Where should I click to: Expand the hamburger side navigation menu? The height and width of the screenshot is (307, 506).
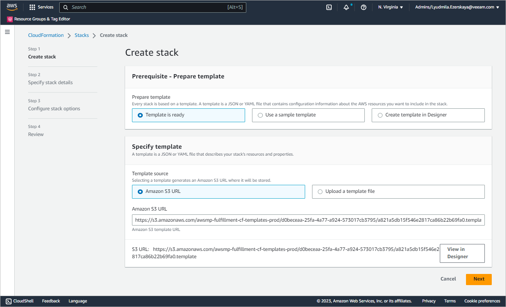tap(7, 32)
